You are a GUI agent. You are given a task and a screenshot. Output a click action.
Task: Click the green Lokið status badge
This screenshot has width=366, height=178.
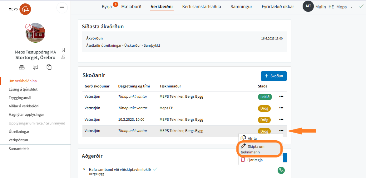pos(265,97)
